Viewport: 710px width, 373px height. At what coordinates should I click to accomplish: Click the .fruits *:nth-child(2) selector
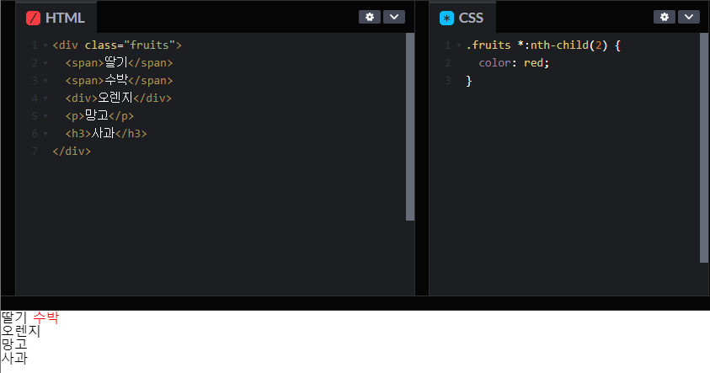point(537,45)
